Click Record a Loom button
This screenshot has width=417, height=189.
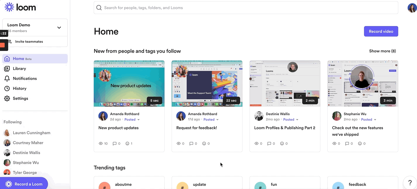[x=24, y=184]
